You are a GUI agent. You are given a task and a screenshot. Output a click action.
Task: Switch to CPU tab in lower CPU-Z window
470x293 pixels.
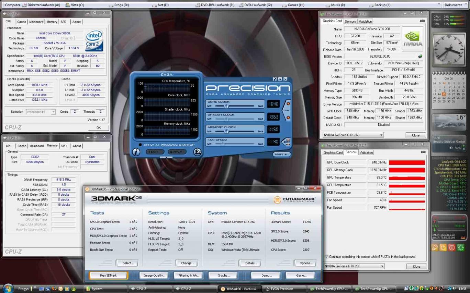click(x=9, y=146)
